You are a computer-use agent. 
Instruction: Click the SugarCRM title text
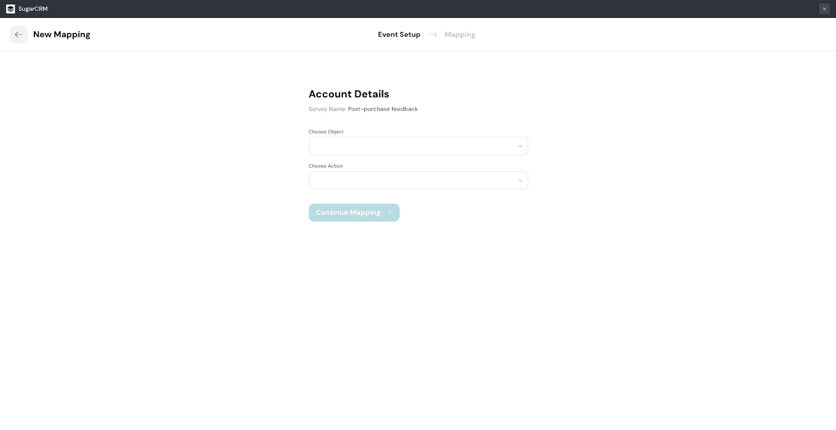coord(33,9)
